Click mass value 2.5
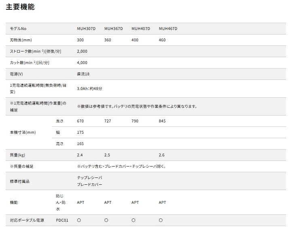Image resolution: width=291 pixels, height=235 pixels. (107, 155)
